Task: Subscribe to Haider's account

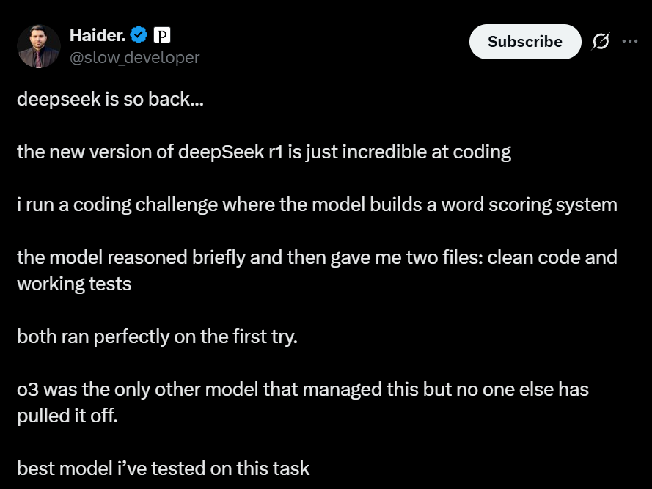Action: coord(525,42)
